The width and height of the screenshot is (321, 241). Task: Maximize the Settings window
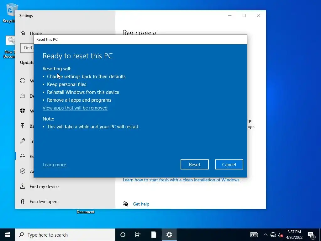(244, 15)
